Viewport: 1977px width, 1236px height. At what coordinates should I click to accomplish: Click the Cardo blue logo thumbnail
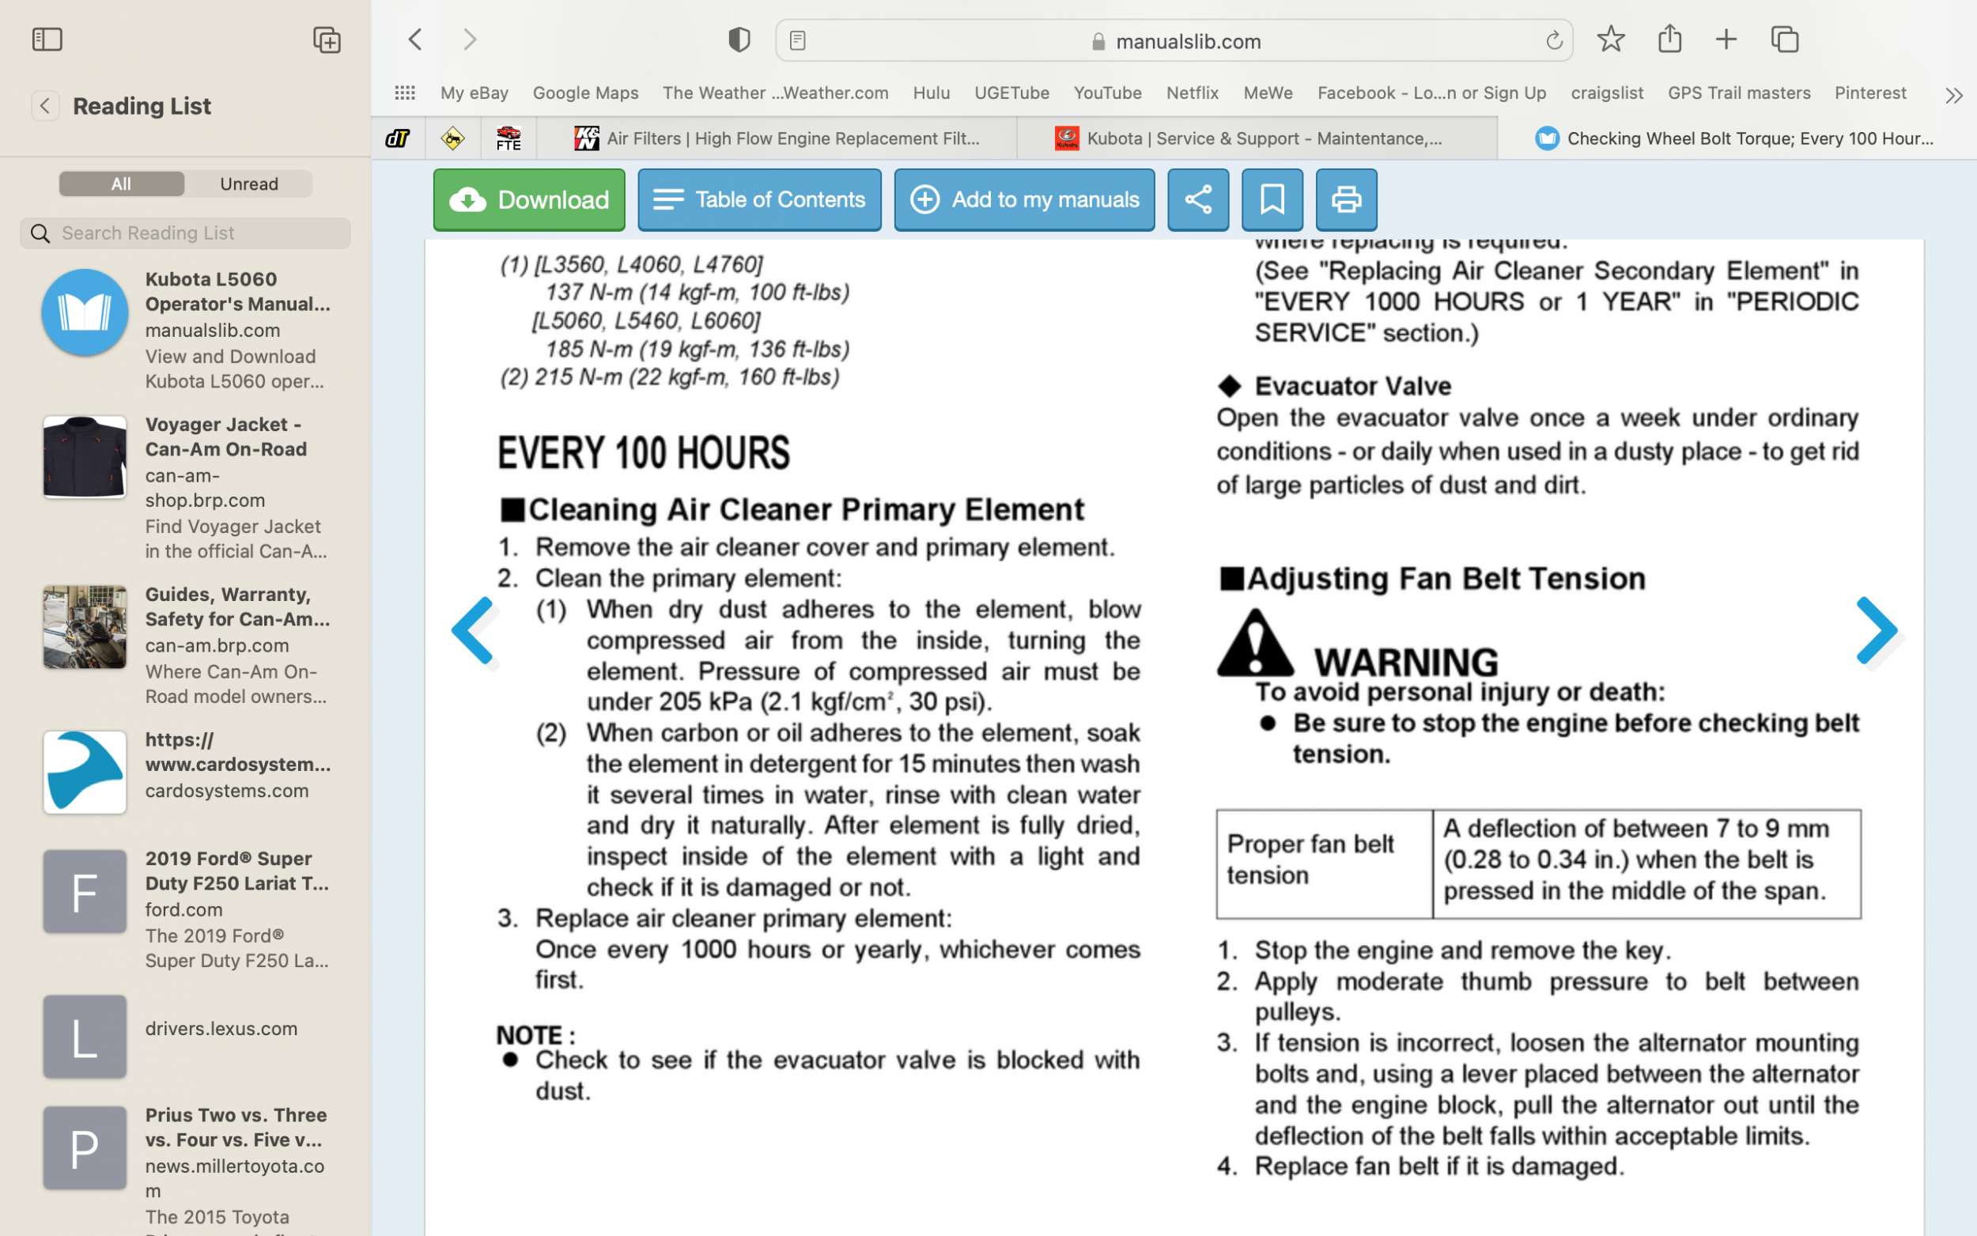click(x=85, y=772)
